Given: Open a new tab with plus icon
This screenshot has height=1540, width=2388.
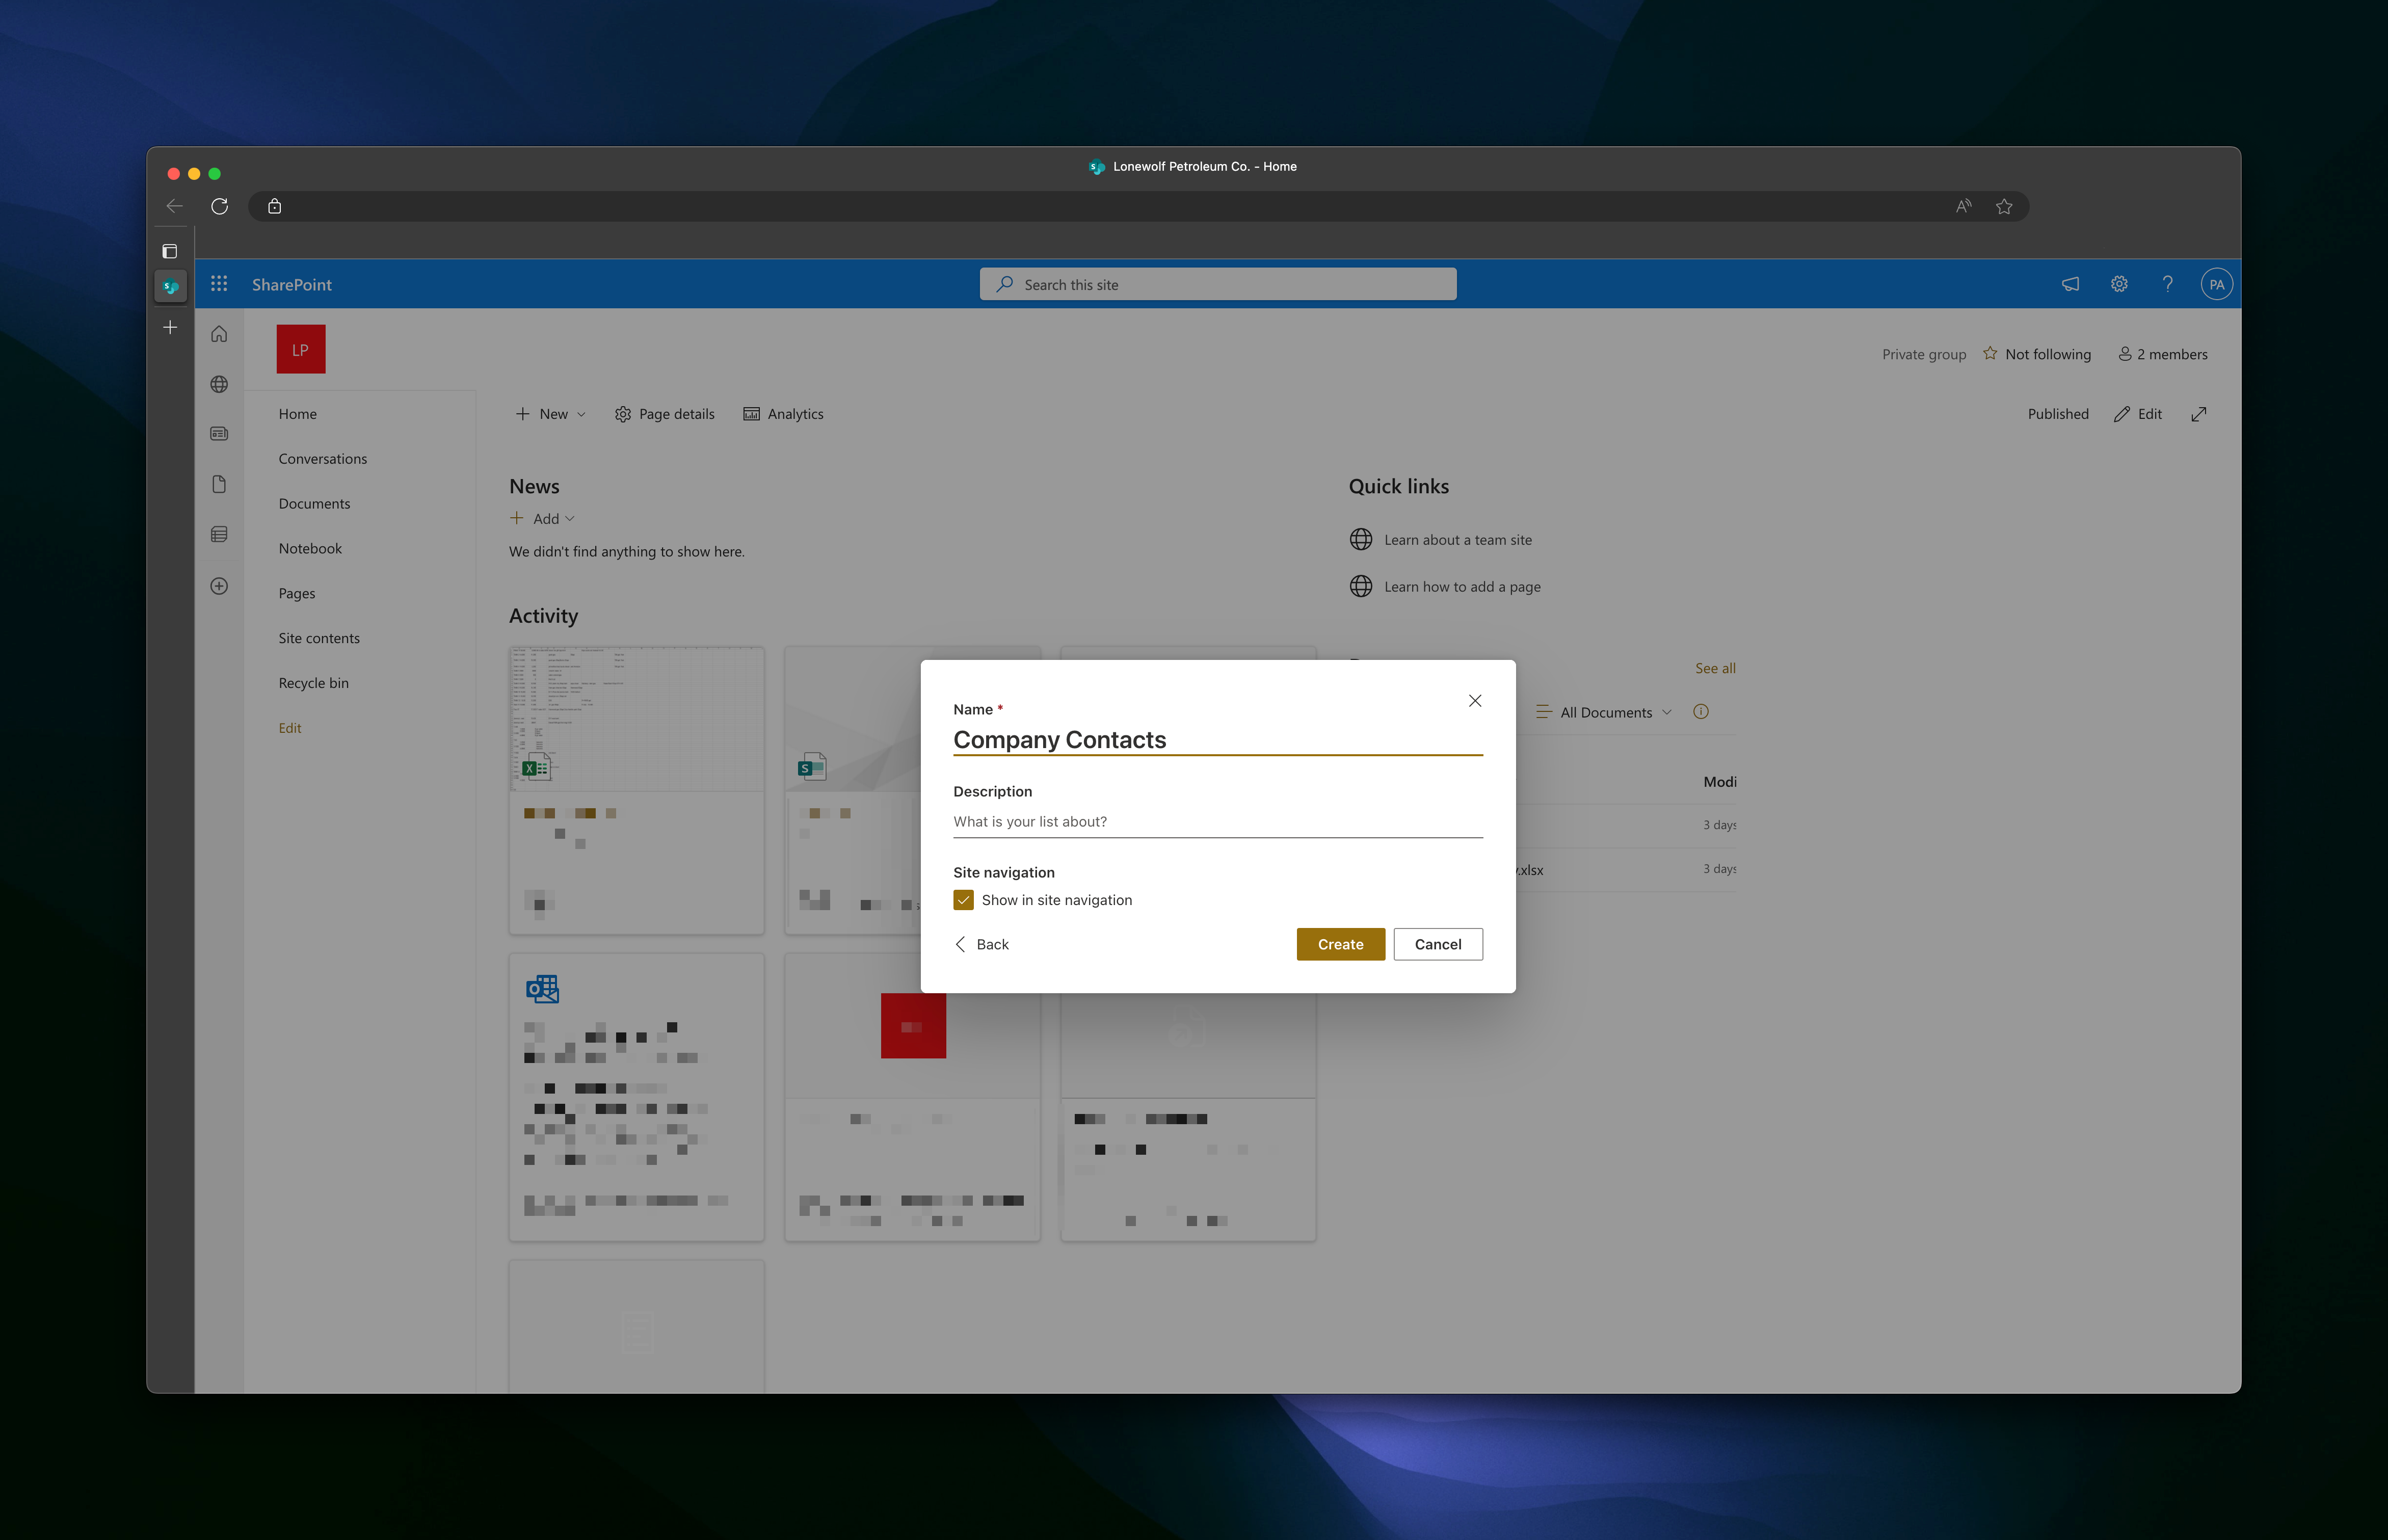Looking at the screenshot, I should [x=171, y=327].
